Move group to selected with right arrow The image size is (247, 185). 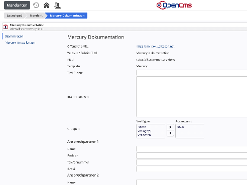click(170, 127)
